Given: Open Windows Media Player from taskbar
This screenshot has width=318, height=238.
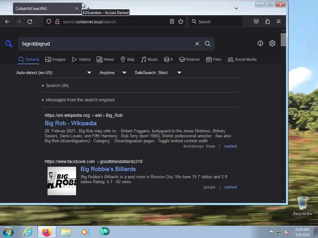Looking at the screenshot, I should [84, 232].
